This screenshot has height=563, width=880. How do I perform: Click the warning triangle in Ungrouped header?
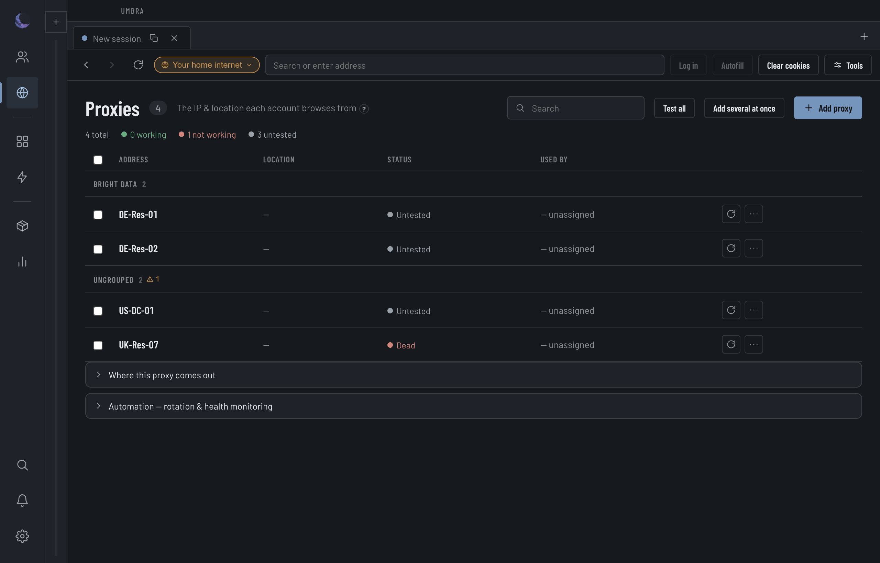coord(150,279)
